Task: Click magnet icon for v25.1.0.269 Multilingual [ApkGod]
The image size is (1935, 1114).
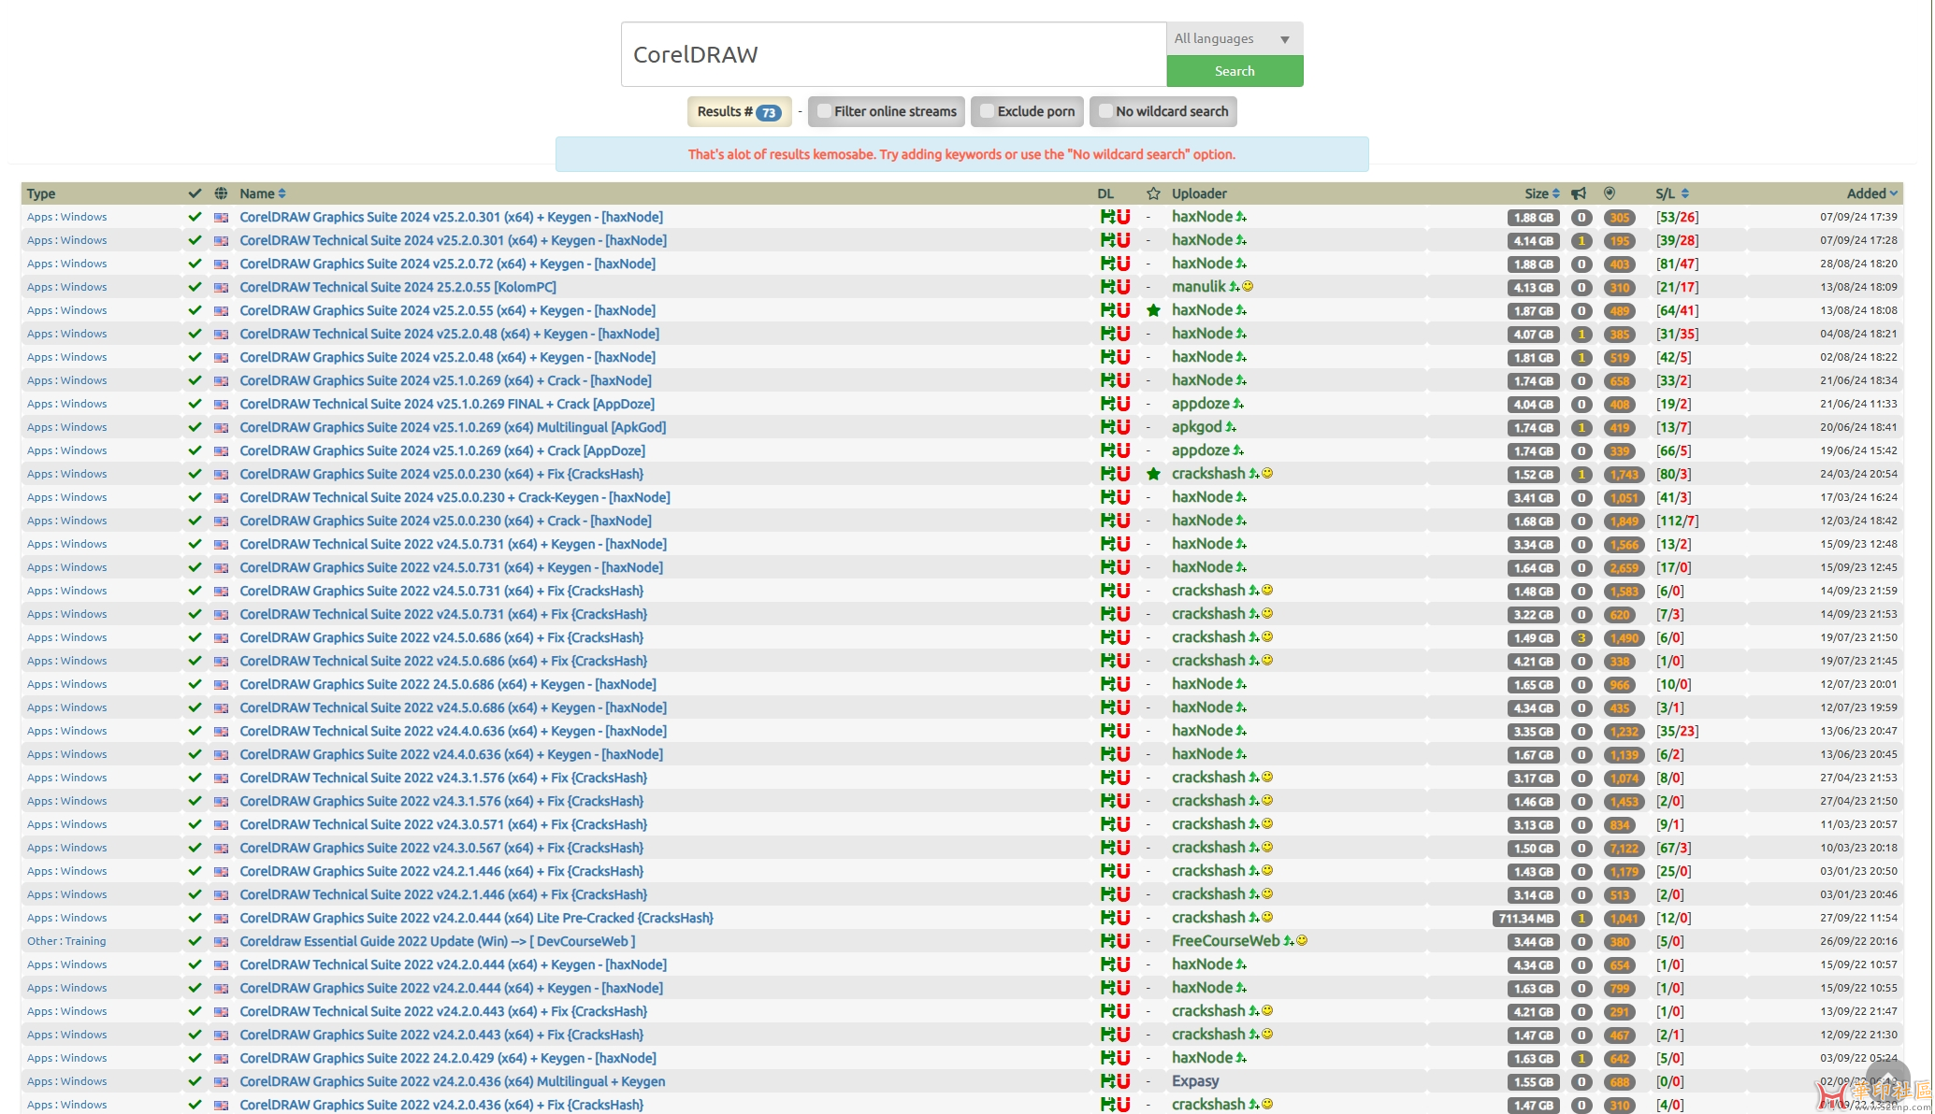Action: coord(1123,427)
